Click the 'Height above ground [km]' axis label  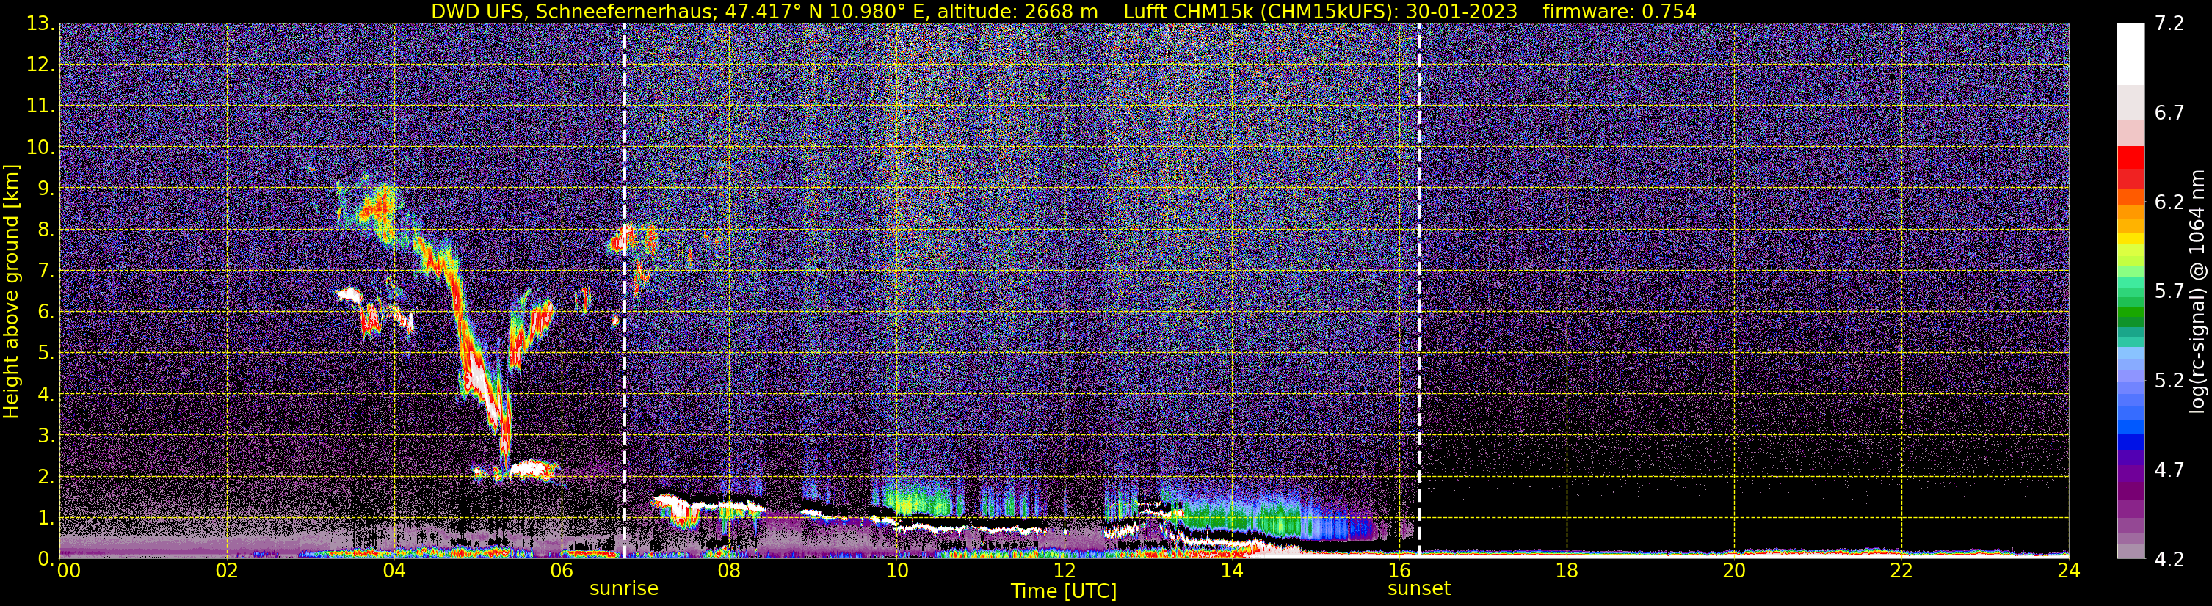[10, 291]
